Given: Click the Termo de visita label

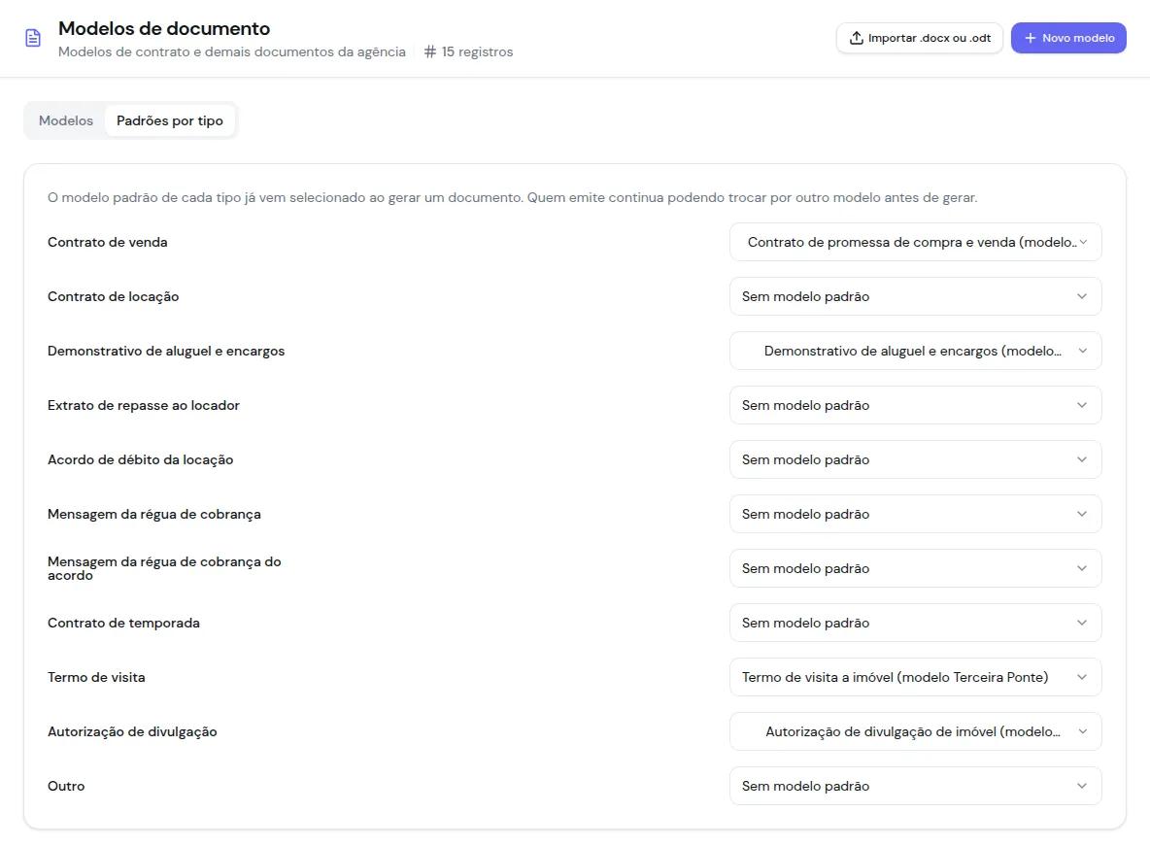Looking at the screenshot, I should coord(96,676).
